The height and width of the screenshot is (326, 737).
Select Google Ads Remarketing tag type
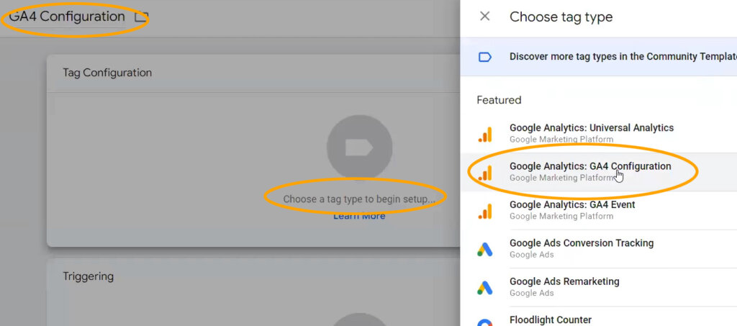click(598, 287)
